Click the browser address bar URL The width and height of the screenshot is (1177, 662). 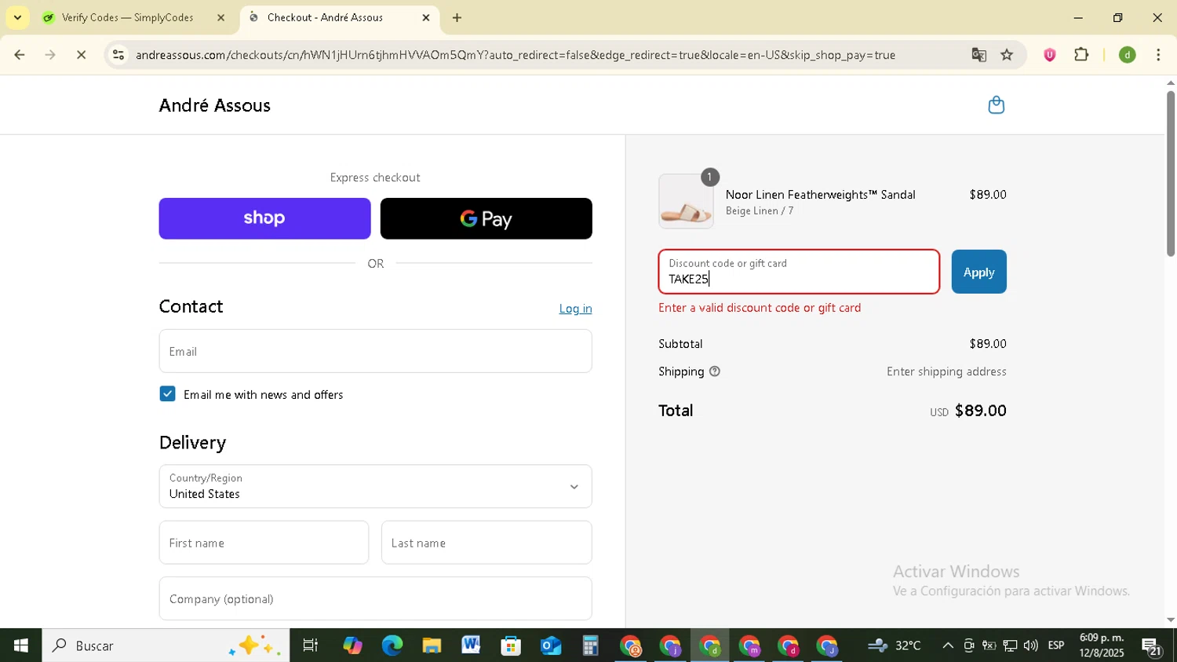[515, 55]
